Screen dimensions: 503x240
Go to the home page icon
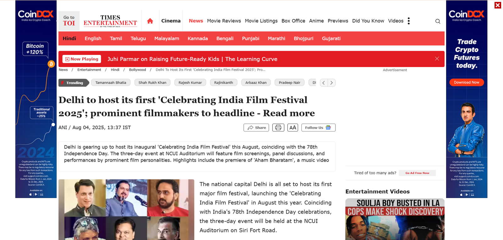pos(150,21)
